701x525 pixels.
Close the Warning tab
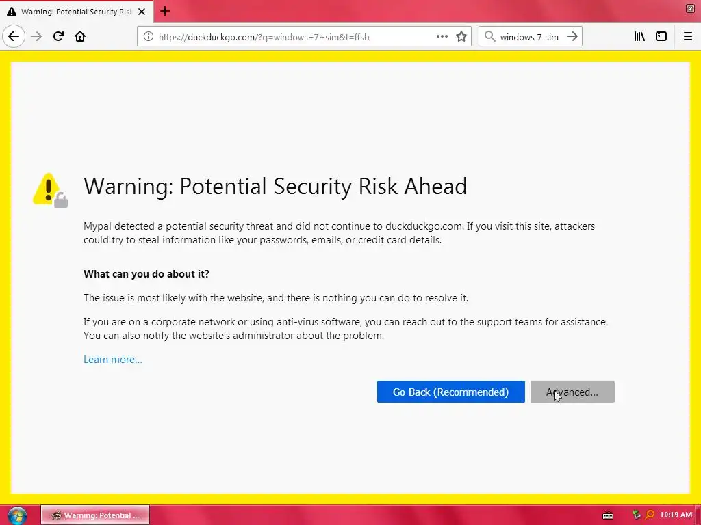[142, 12]
